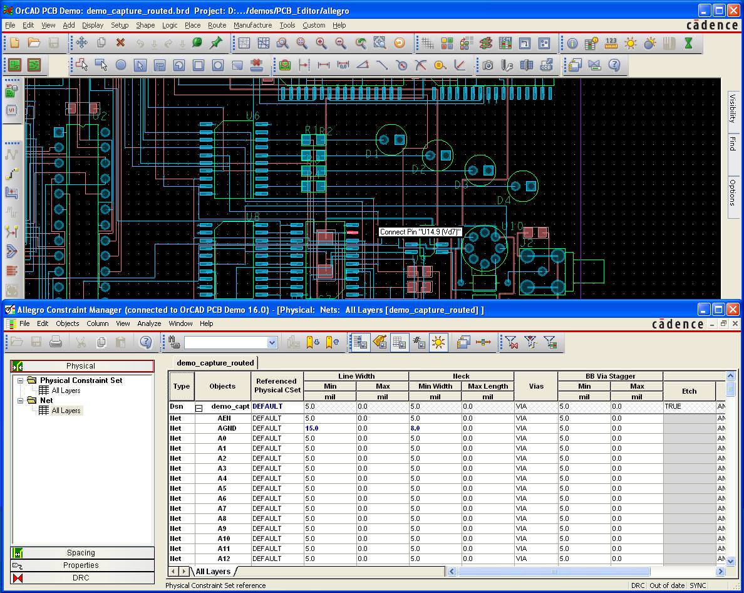Open the Analyze menu in Constraint Manager
The height and width of the screenshot is (593, 744).
(x=149, y=323)
